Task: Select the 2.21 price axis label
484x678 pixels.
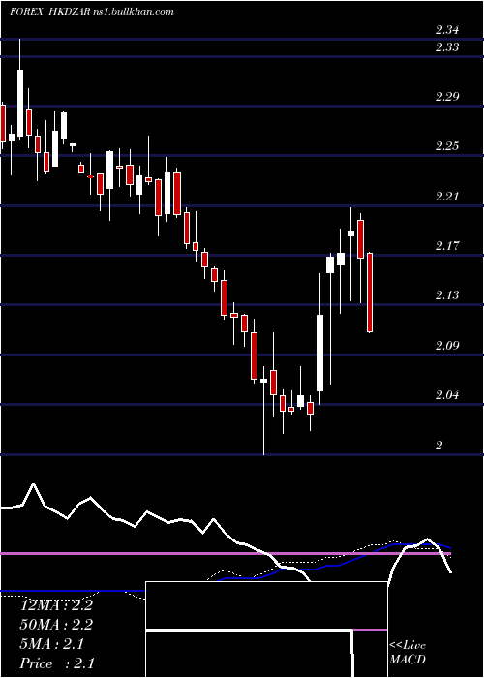Action: (447, 197)
